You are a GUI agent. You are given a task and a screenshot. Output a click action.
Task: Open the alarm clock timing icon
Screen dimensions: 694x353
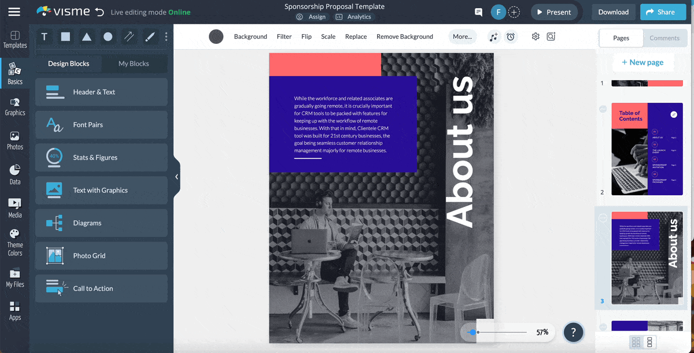511,37
